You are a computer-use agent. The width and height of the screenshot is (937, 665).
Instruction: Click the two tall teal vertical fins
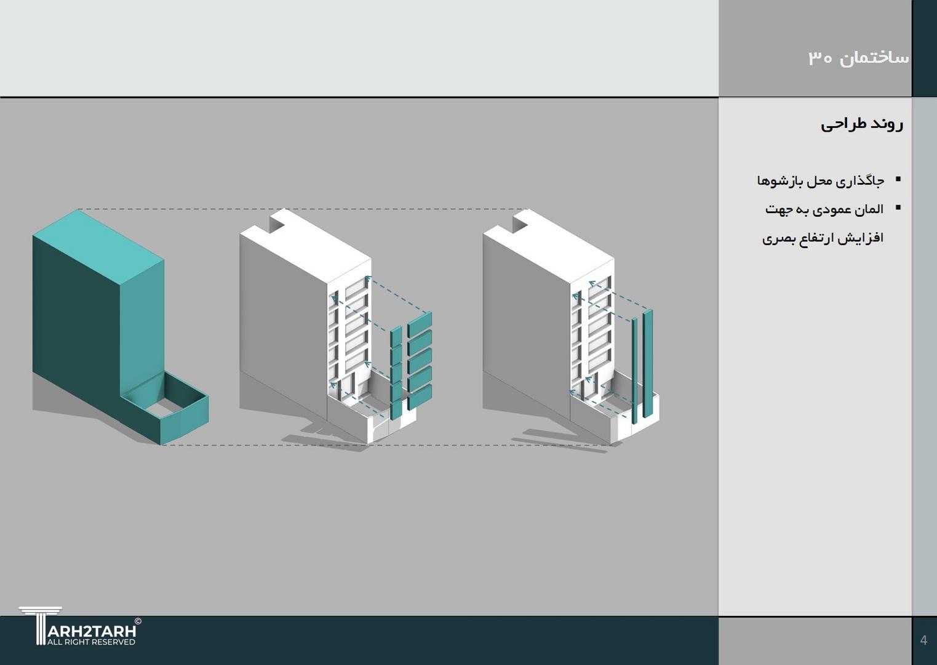pos(642,366)
